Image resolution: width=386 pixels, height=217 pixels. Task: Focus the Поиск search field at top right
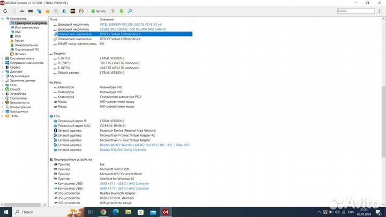pyautogui.click(x=356, y=11)
